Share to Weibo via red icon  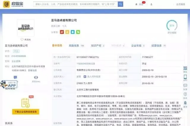(x=62, y=32)
